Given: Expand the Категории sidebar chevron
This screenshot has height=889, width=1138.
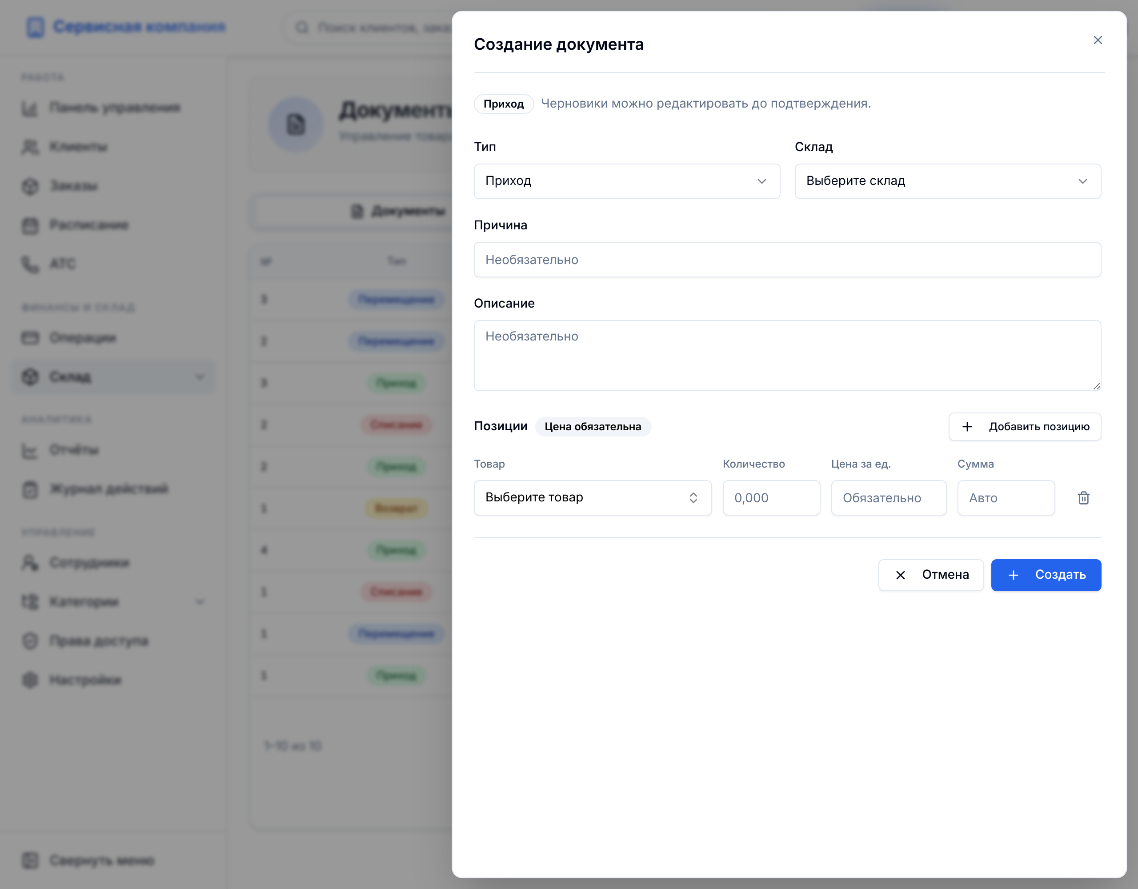Looking at the screenshot, I should [x=200, y=602].
